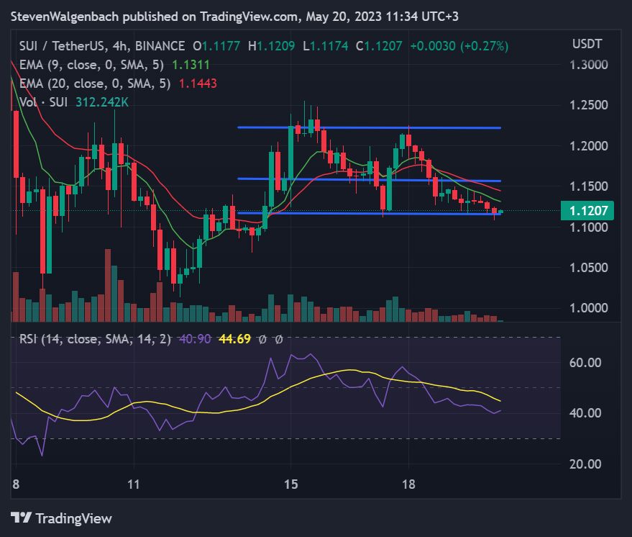This screenshot has width=632, height=537.
Task: Select the bottom blue support line
Action: pyautogui.click(x=369, y=213)
